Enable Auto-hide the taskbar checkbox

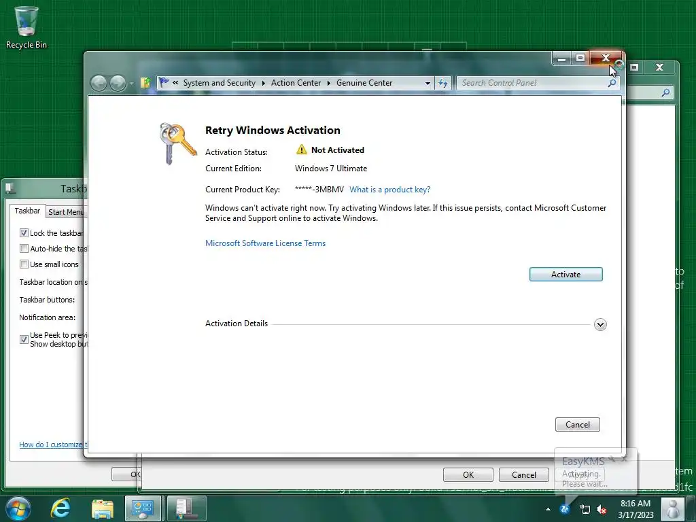[x=24, y=249]
